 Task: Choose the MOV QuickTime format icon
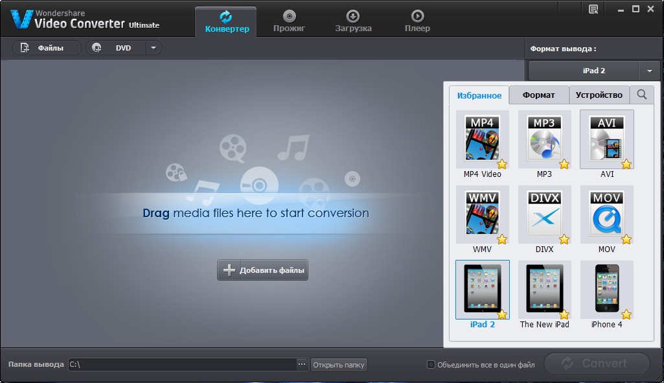pyautogui.click(x=606, y=213)
